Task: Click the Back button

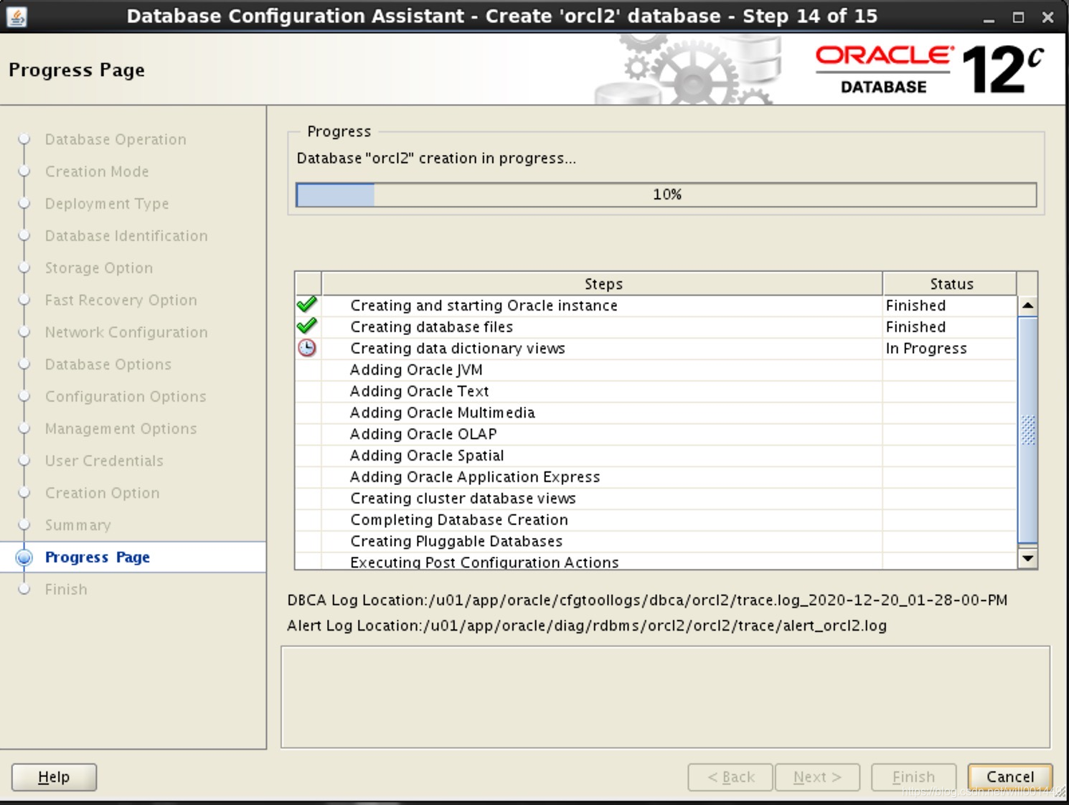Action: [x=730, y=777]
